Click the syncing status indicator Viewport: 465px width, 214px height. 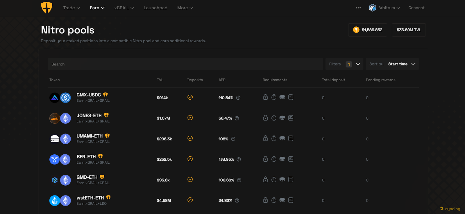450,209
